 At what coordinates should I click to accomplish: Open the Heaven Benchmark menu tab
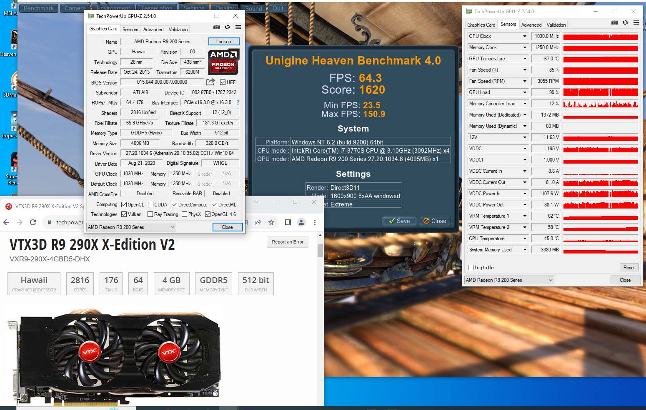coord(39,8)
